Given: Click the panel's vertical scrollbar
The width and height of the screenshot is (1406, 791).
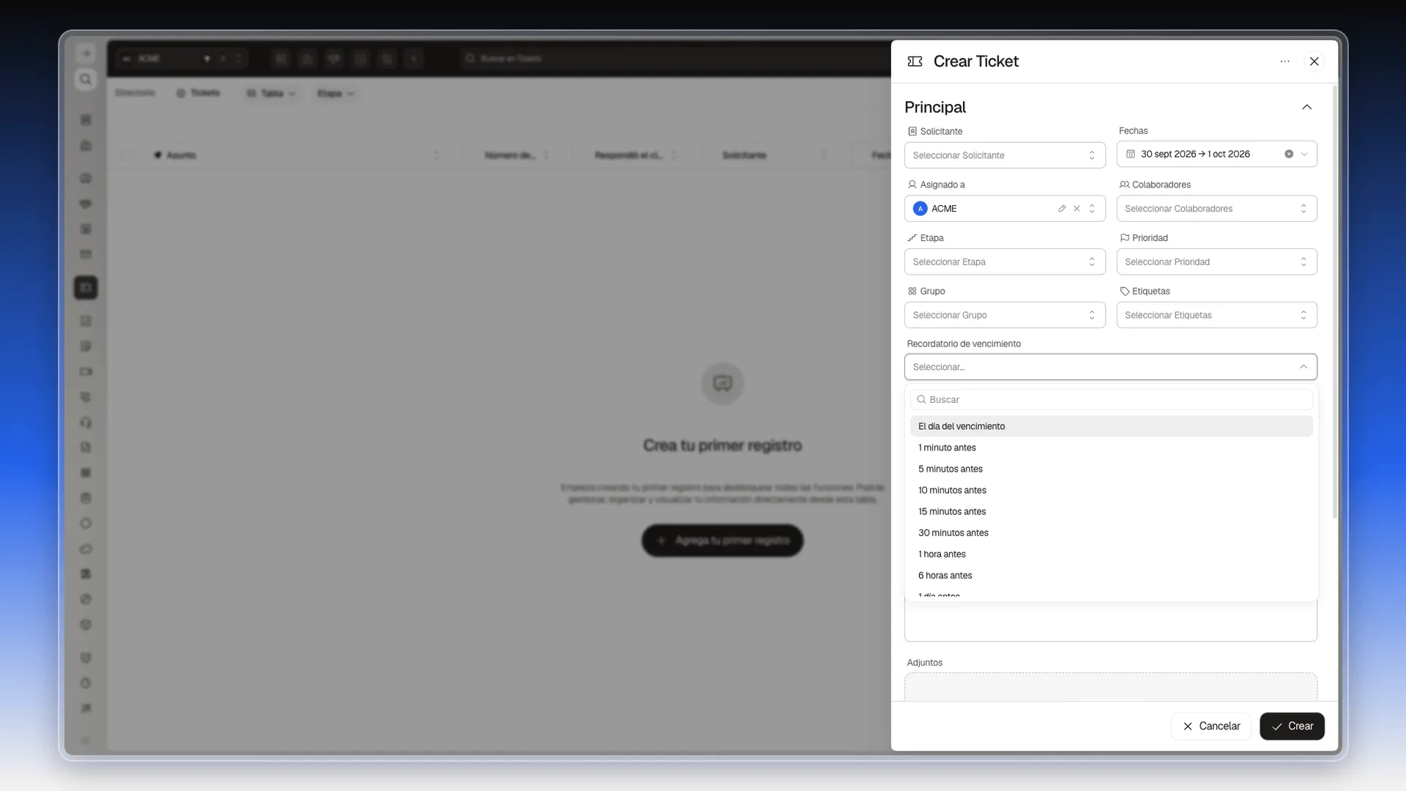Looking at the screenshot, I should click(x=1334, y=302).
